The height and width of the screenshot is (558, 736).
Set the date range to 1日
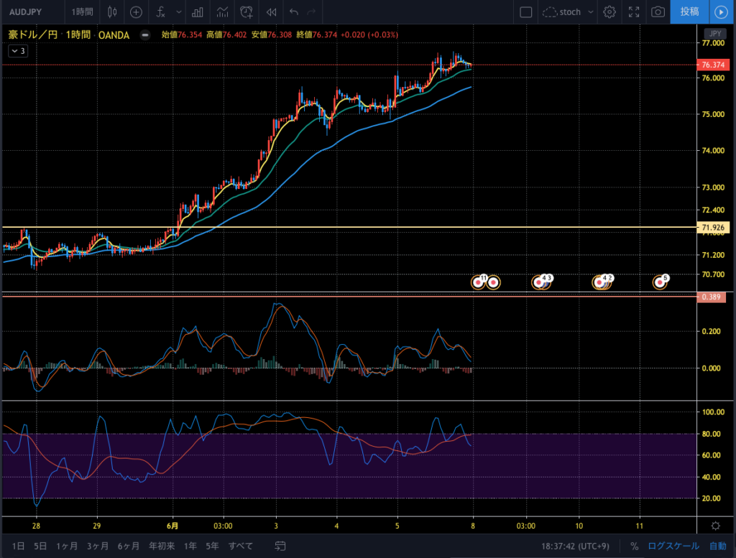(x=18, y=546)
